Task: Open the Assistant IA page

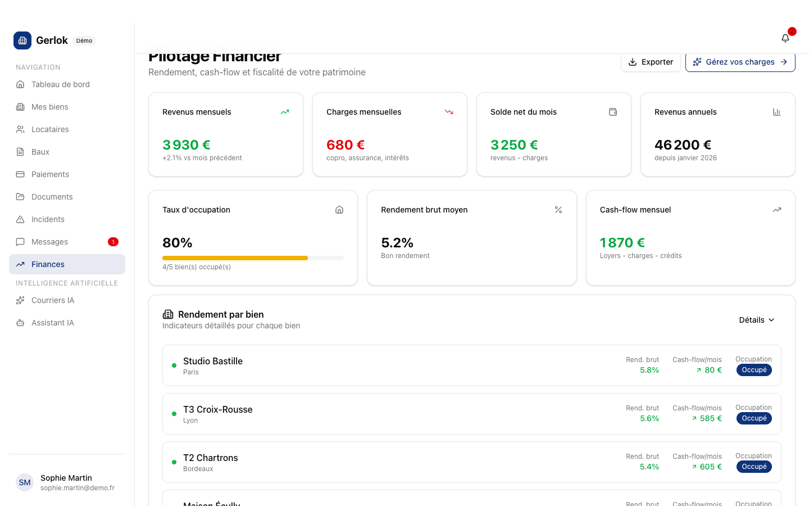Action: click(x=53, y=323)
